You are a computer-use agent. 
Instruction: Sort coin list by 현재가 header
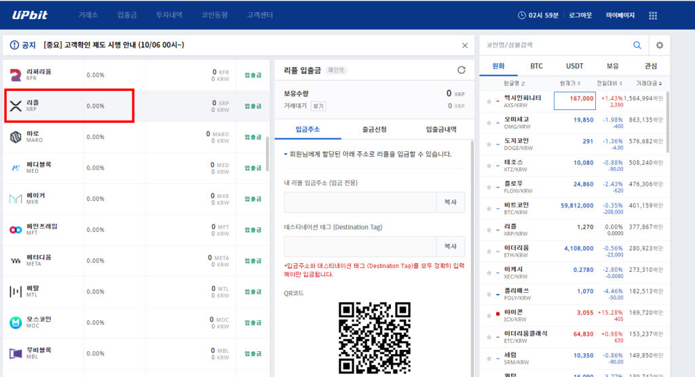(x=570, y=83)
